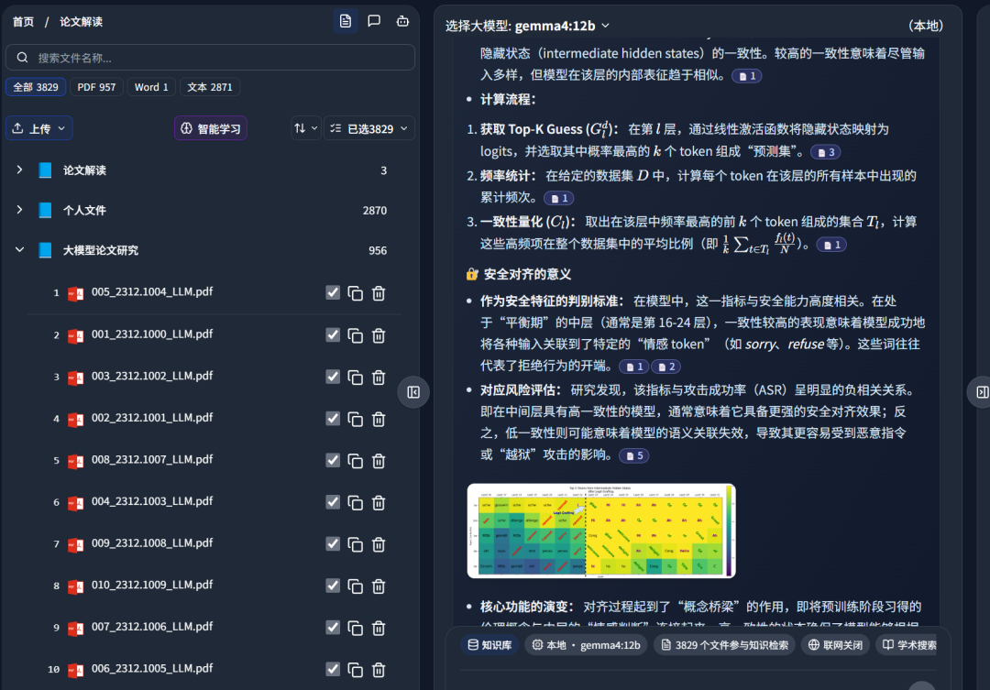Collapse the left file panel
The width and height of the screenshot is (990, 690).
click(413, 392)
